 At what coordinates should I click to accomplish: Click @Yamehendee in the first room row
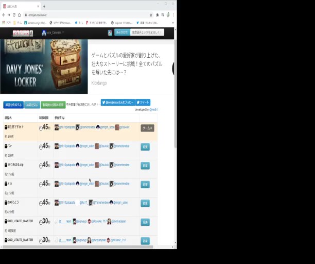pos(87,127)
